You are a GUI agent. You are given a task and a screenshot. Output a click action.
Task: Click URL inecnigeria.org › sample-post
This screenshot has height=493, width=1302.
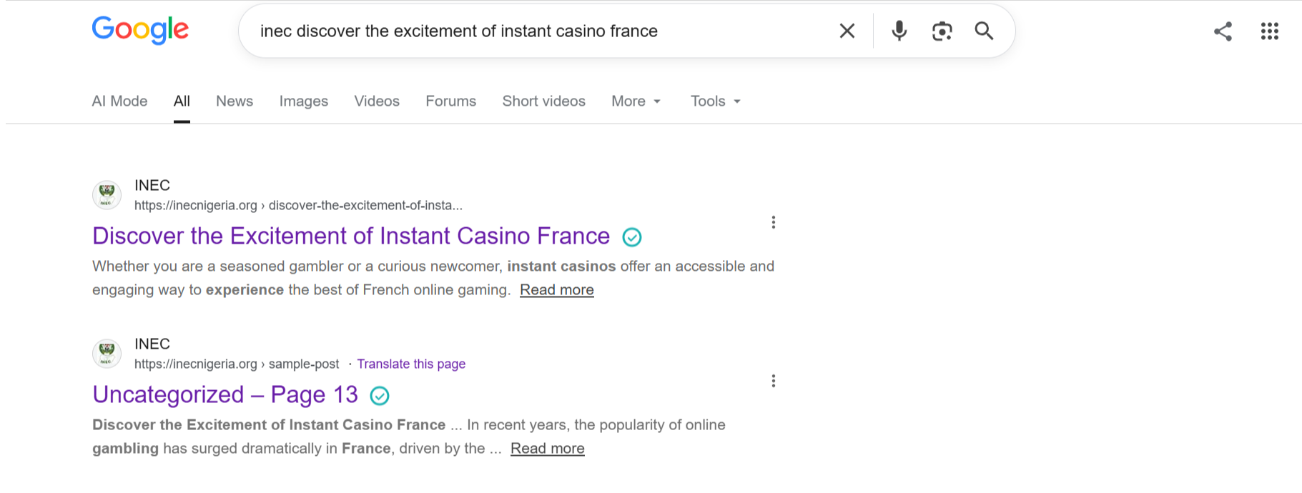[x=237, y=364]
